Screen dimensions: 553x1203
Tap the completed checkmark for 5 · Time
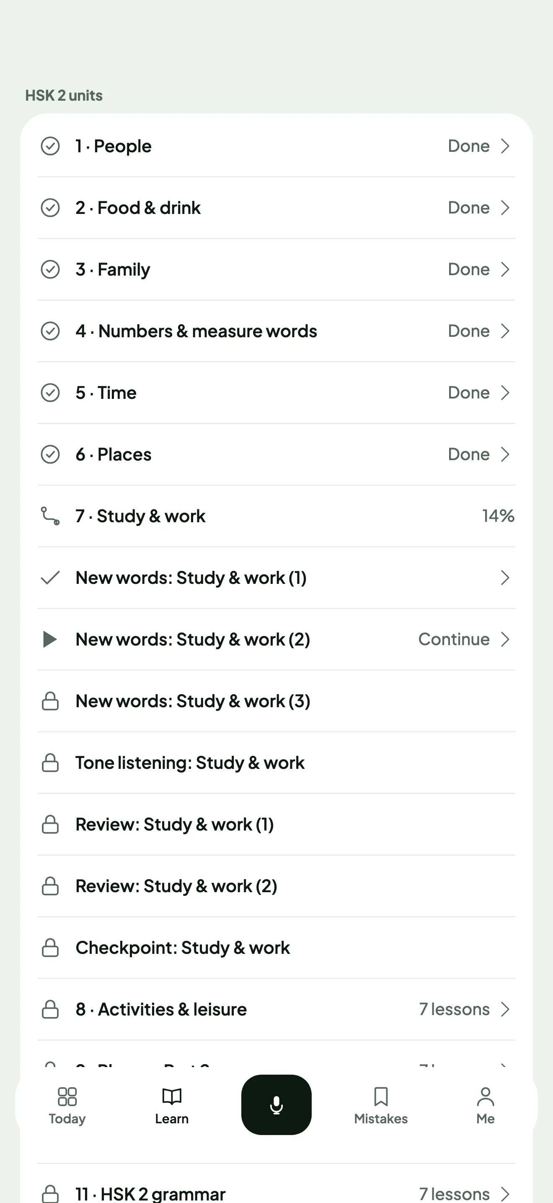point(50,393)
